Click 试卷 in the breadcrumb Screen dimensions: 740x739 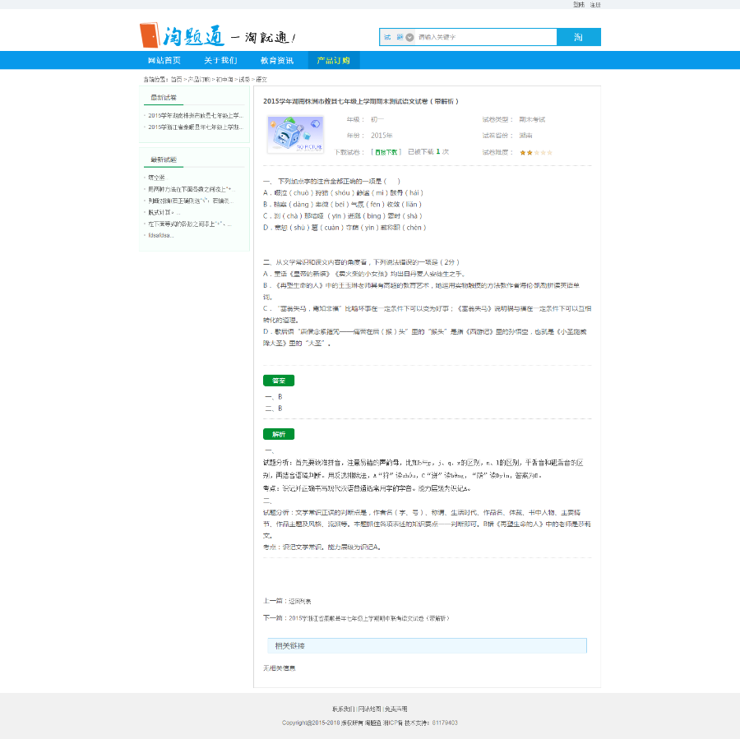(244, 80)
